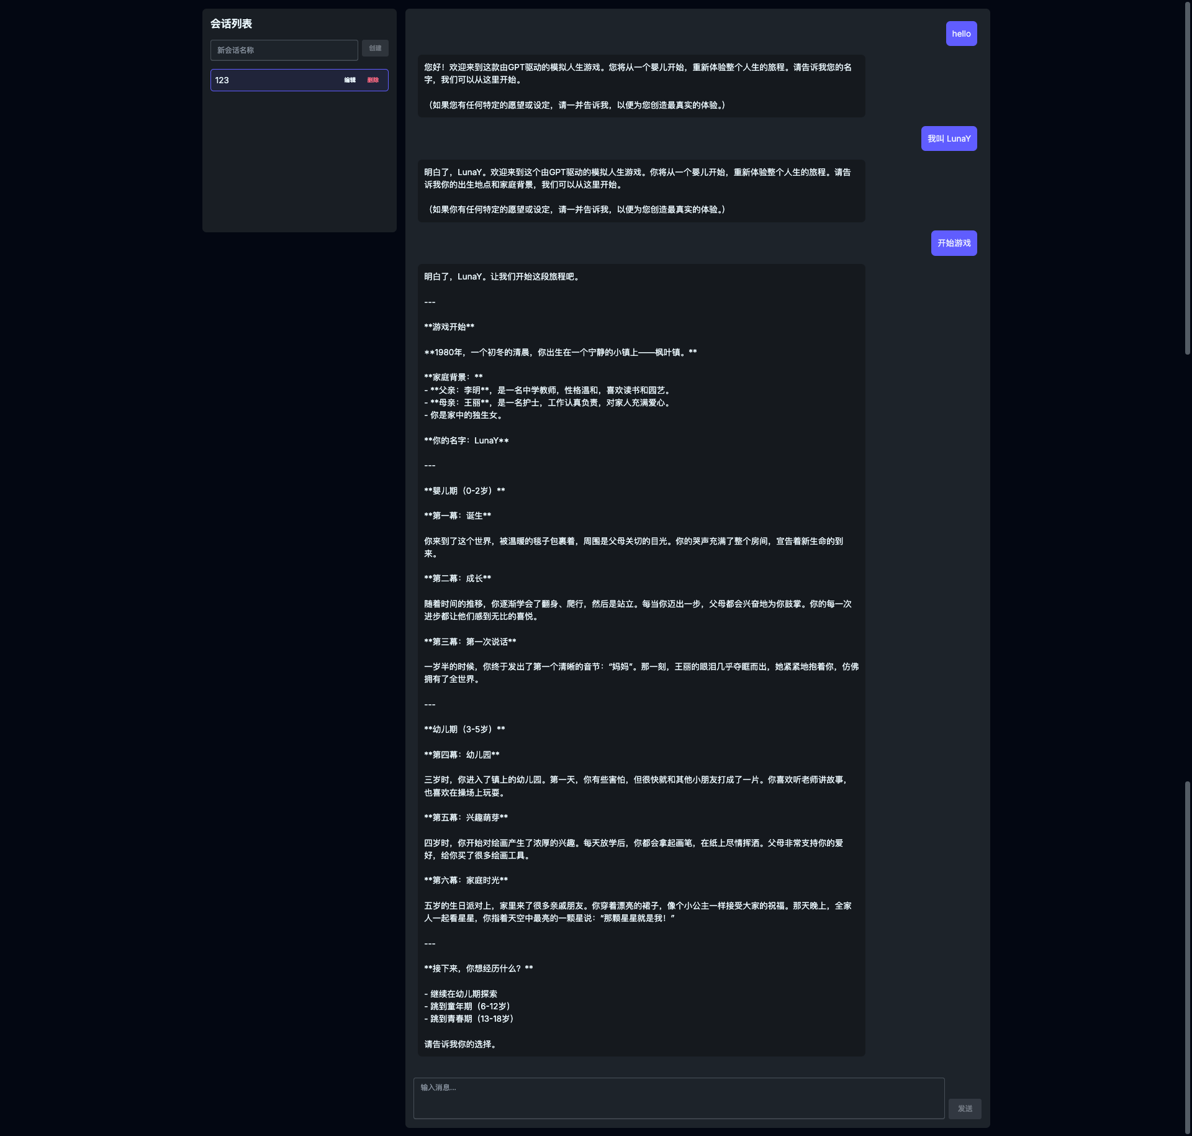Click the **游戏开始** line
The height and width of the screenshot is (1136, 1192).
coord(449,327)
